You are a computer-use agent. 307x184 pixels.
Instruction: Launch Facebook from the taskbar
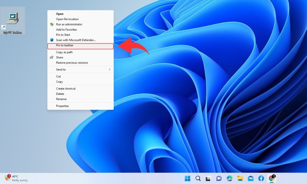pos(261,178)
